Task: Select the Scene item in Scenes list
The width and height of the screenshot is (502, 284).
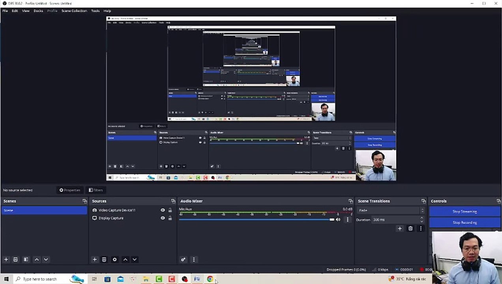Action: [44, 210]
